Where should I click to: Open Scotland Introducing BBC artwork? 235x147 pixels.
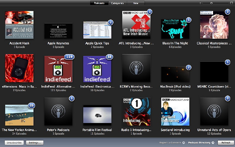pos(175,112)
